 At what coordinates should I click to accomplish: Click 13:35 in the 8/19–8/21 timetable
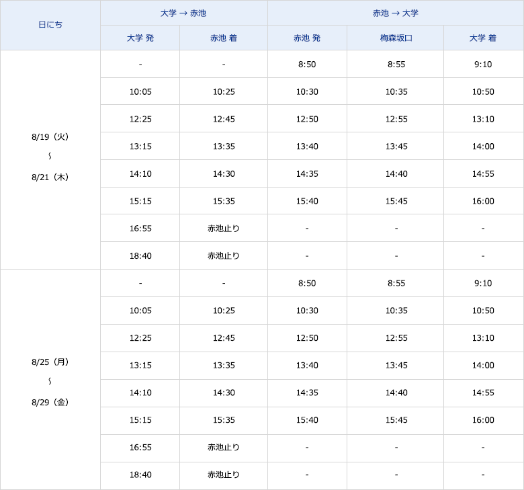224,147
